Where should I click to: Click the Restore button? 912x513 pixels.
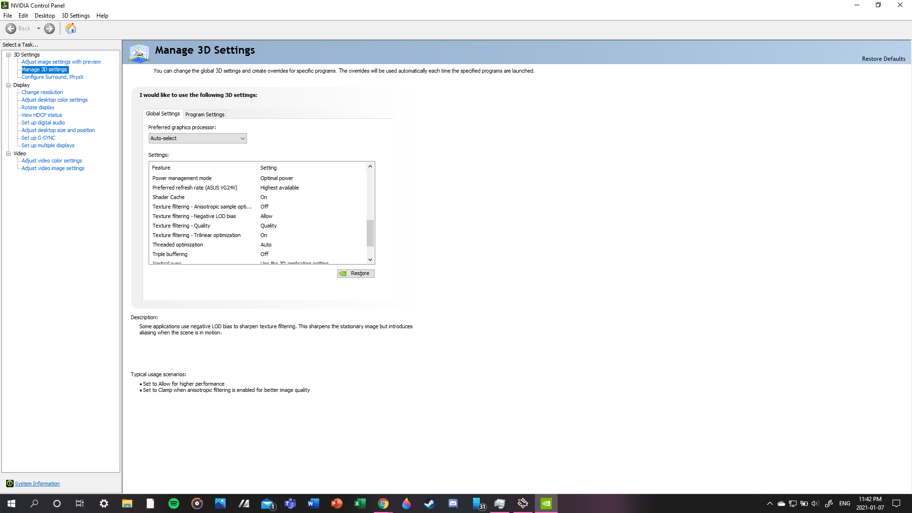pos(356,274)
